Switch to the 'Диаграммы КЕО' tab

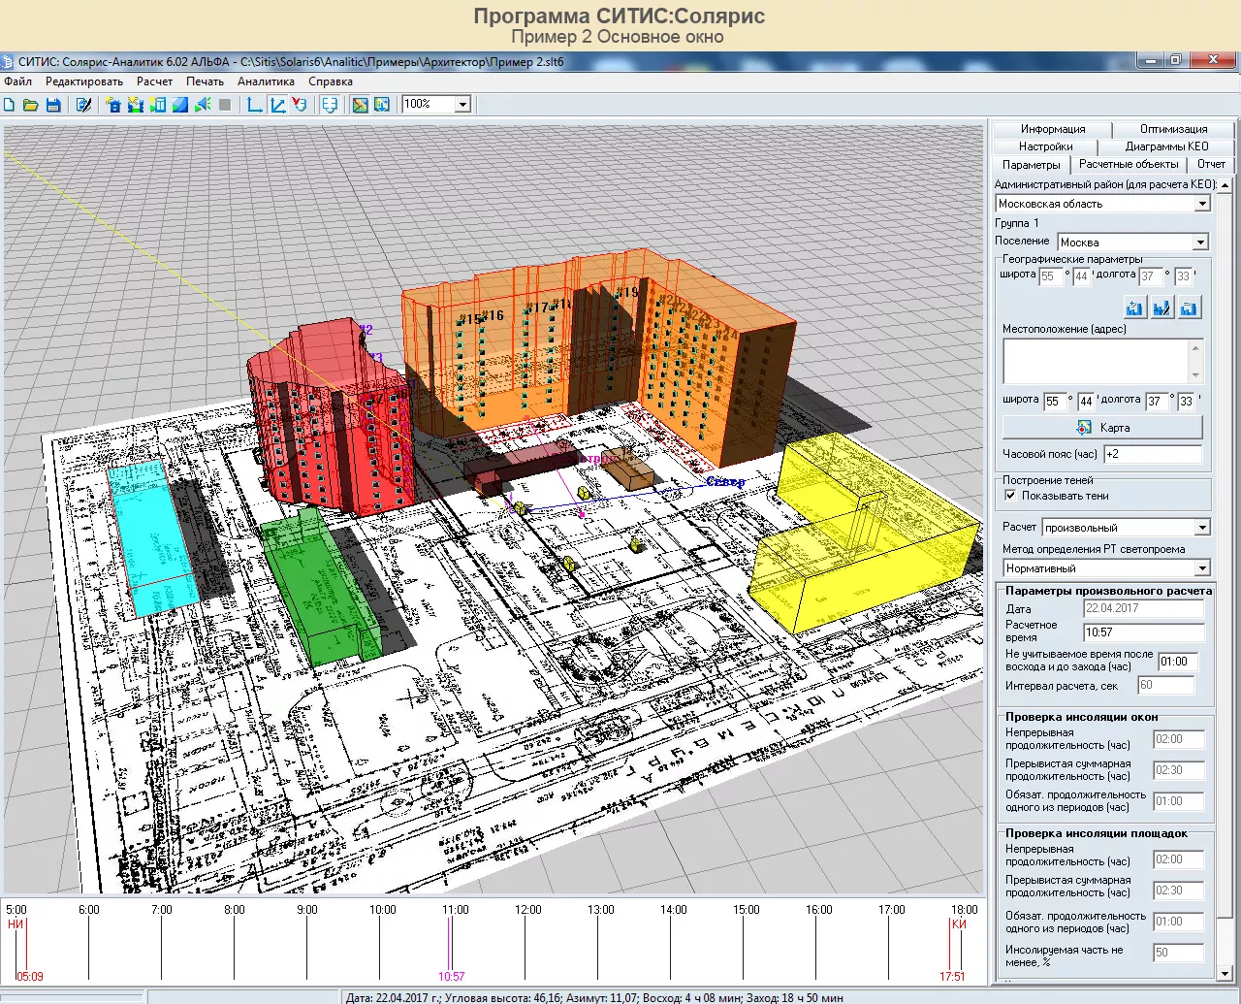click(x=1166, y=146)
